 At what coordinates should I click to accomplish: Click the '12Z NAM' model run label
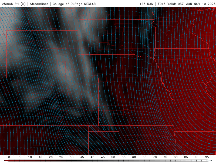(146, 4)
